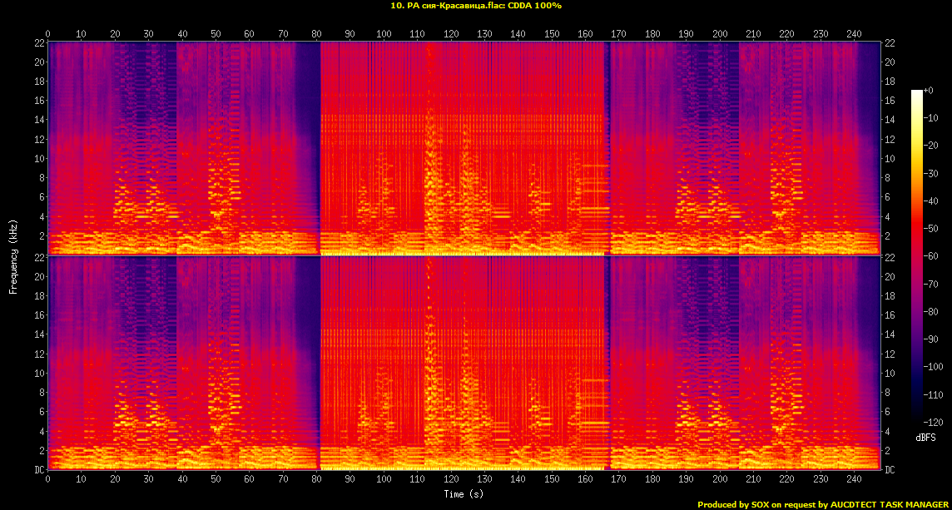Click the "170" tick on the bottom time axis
This screenshot has height=510, width=952.
click(x=618, y=479)
